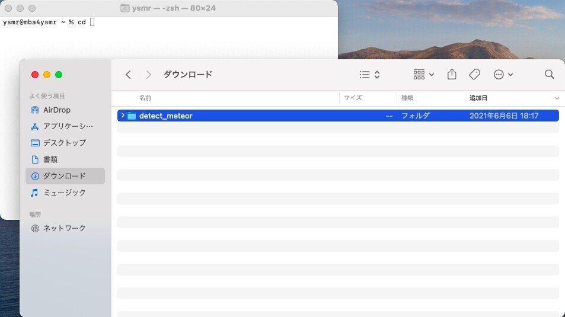Toggle sort direction chevron on 追加日 column

click(x=557, y=98)
